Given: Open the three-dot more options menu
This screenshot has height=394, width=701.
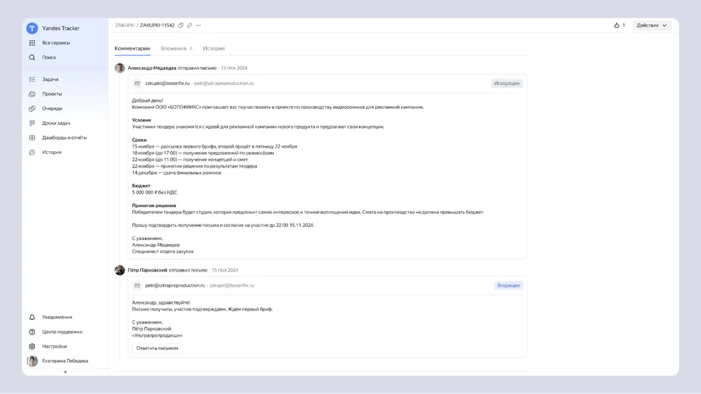Looking at the screenshot, I should pos(199,25).
